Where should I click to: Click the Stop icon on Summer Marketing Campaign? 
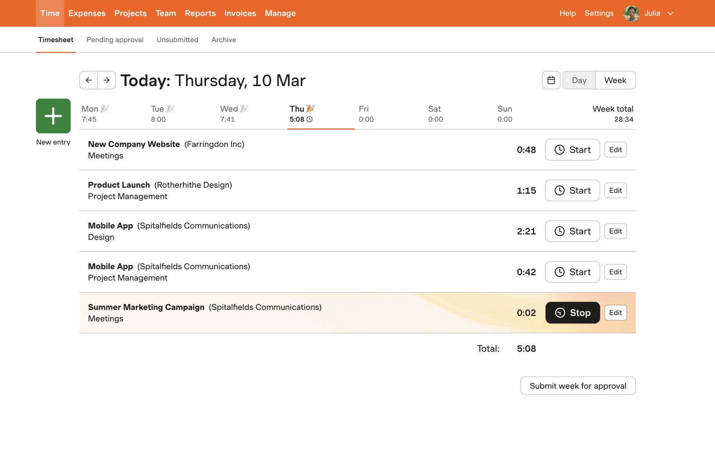(x=560, y=312)
